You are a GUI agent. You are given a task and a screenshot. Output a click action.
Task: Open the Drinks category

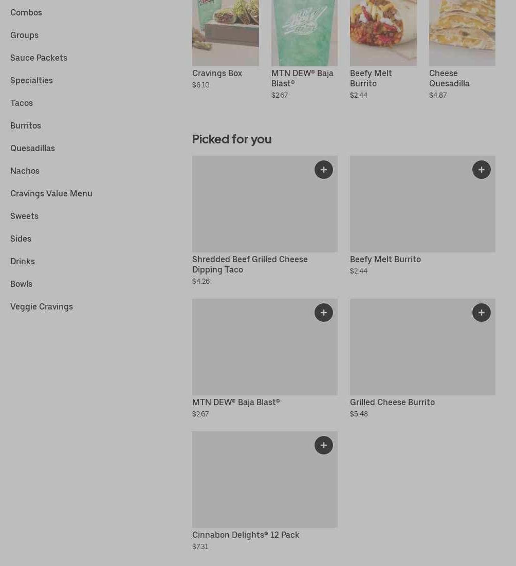pyautogui.click(x=23, y=261)
